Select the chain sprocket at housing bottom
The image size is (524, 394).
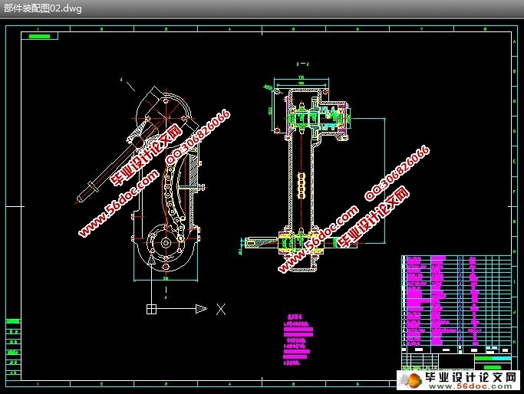[166, 243]
